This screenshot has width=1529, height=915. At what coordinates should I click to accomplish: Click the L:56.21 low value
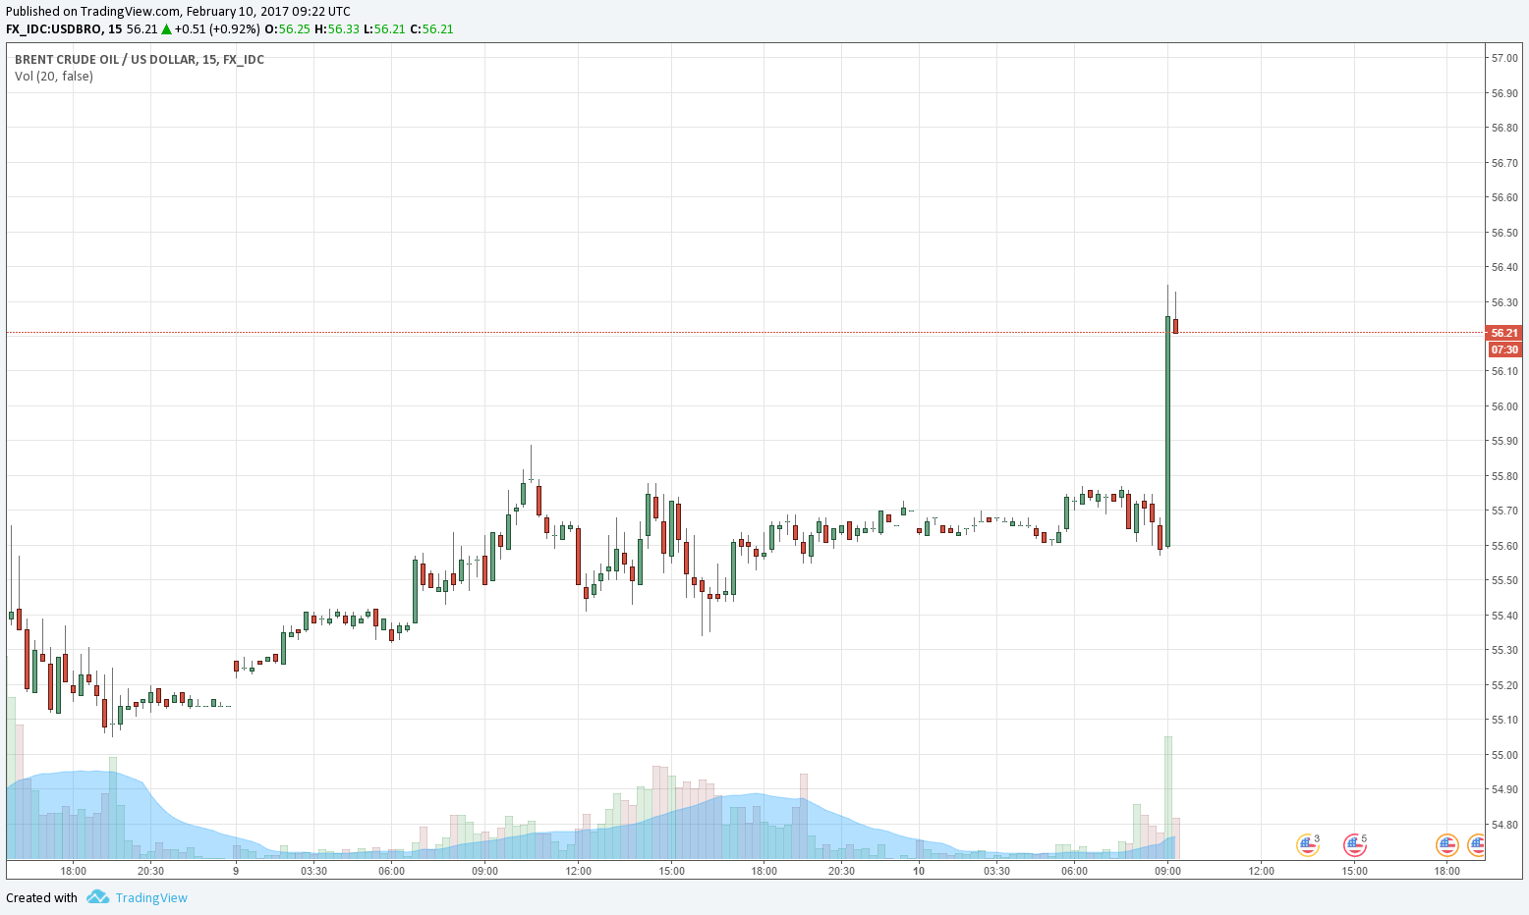[384, 28]
